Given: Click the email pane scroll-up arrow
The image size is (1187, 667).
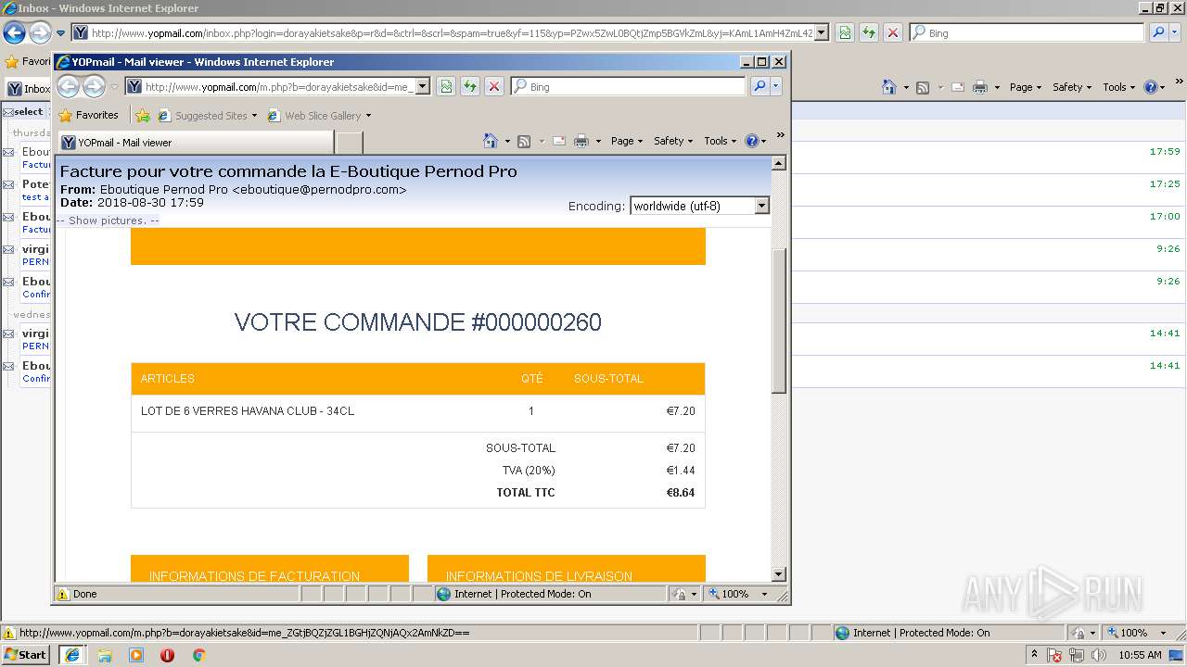Looking at the screenshot, I should tap(779, 163).
